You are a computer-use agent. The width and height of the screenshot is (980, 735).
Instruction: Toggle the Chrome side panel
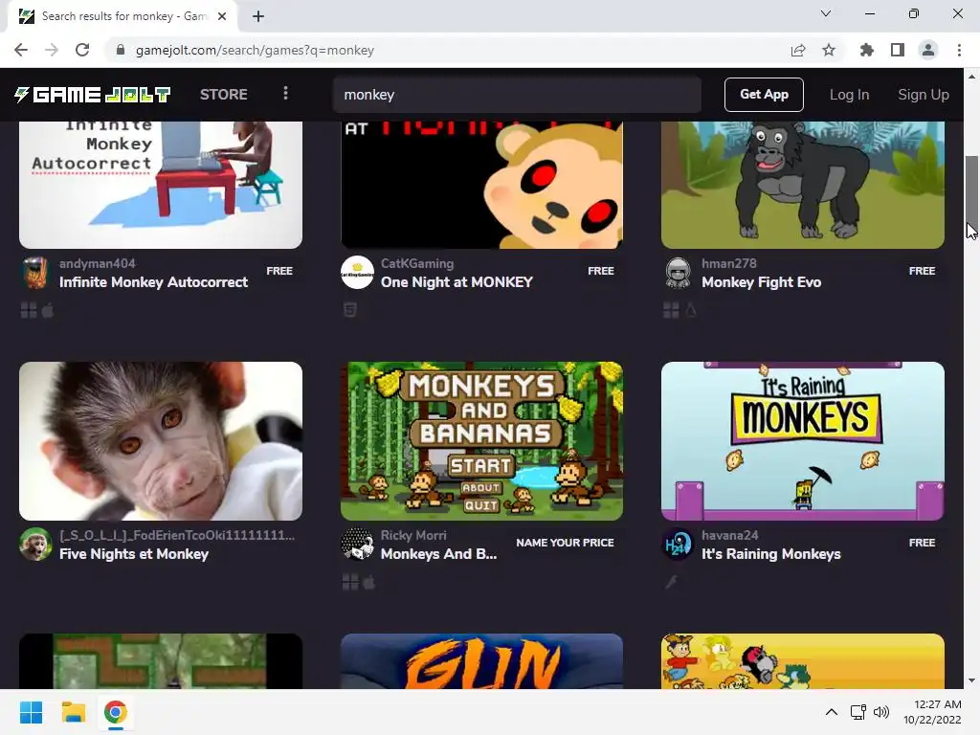tap(898, 50)
